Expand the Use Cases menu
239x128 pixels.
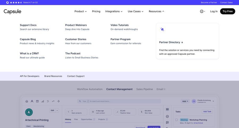tap(135, 11)
